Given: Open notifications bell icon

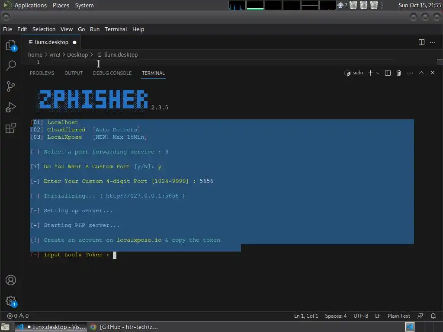Looking at the screenshot, I should pos(433,316).
